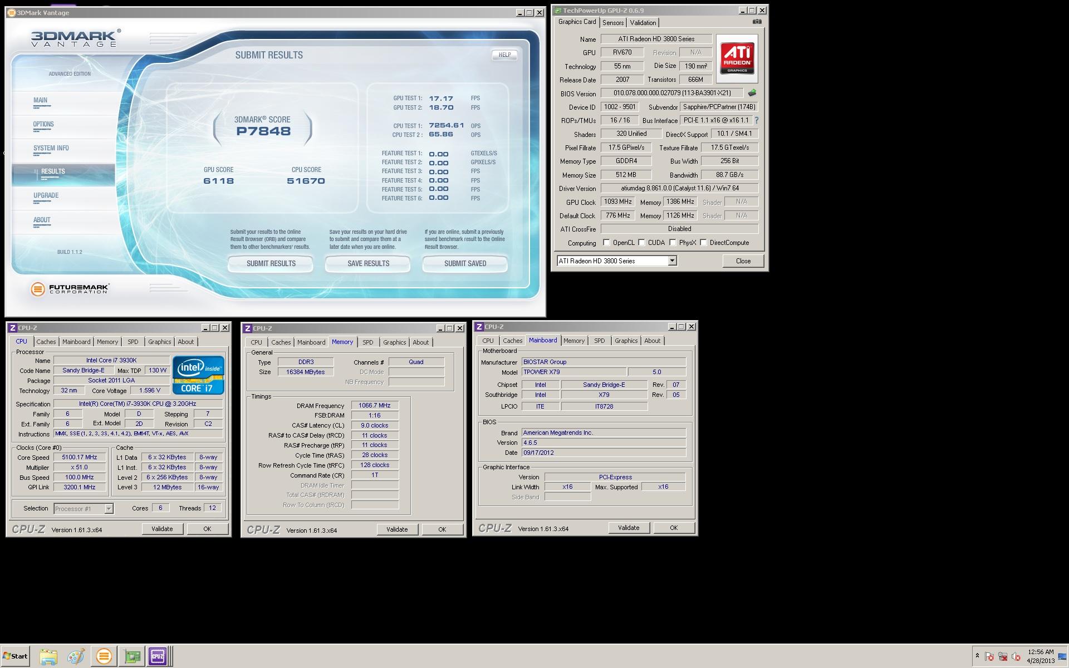Open About tab in the left CPU-Z window

click(186, 342)
